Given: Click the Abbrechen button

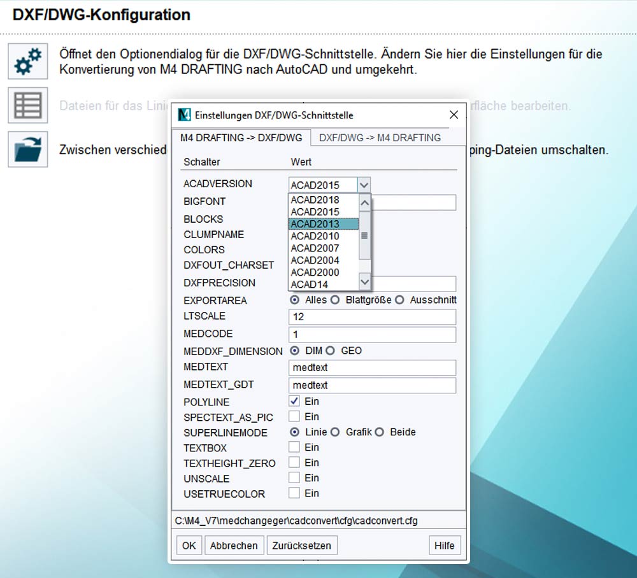Looking at the screenshot, I should pyautogui.click(x=234, y=545).
